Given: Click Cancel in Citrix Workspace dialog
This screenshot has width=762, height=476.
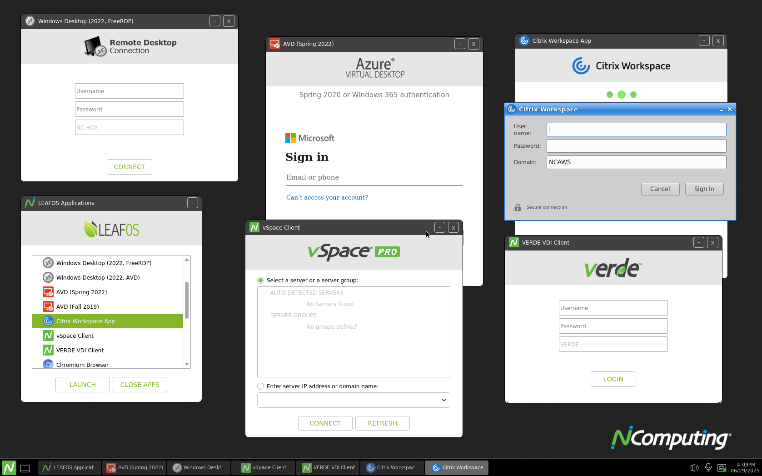Looking at the screenshot, I should click(660, 189).
